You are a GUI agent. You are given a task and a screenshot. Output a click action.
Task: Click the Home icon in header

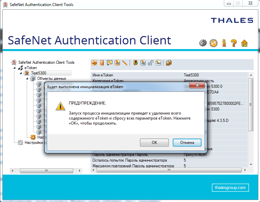click(244, 43)
